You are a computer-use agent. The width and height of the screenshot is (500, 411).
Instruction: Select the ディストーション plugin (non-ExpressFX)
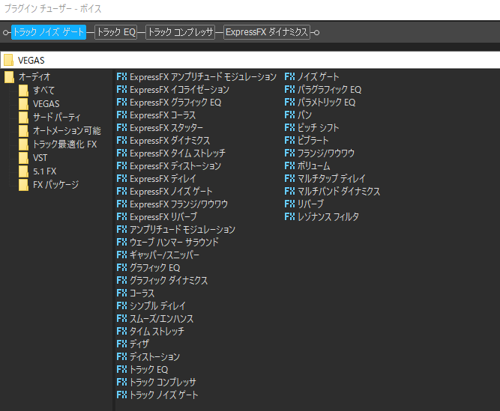[x=148, y=357]
